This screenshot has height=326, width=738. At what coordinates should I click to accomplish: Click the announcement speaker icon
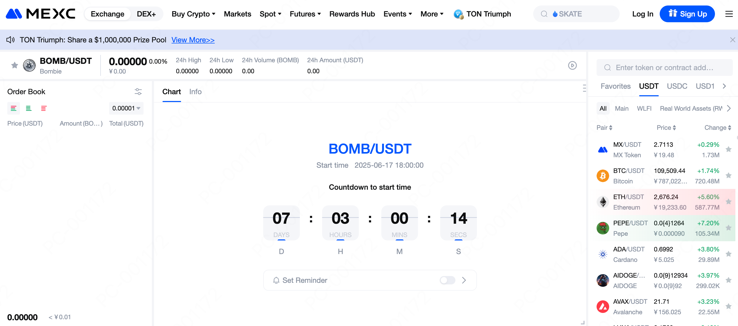click(10, 40)
